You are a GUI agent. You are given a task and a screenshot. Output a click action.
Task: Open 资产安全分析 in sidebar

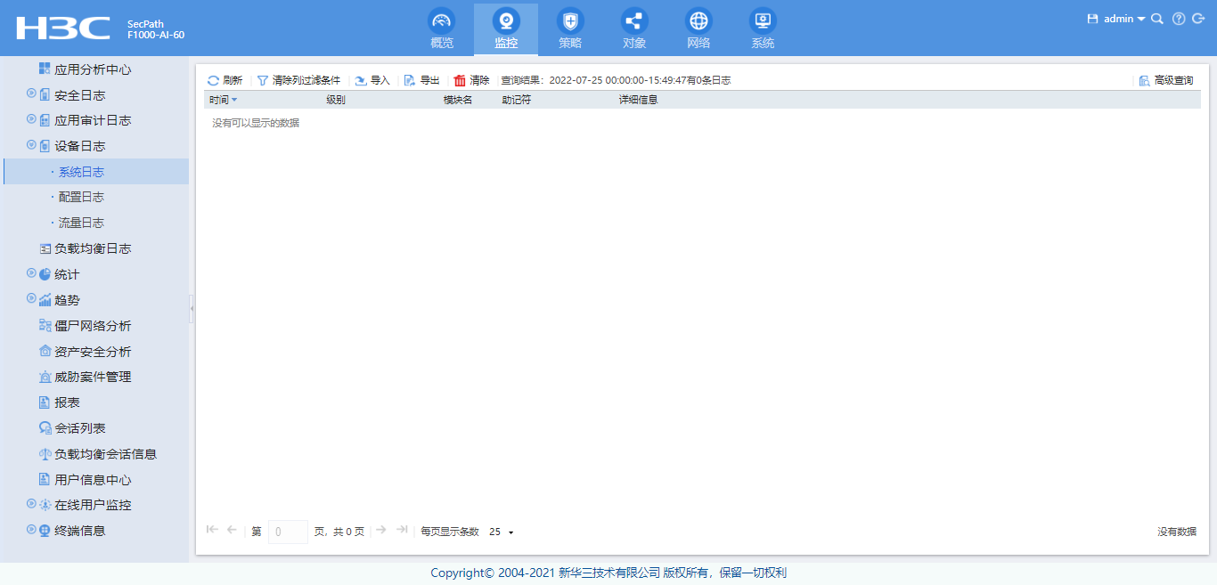point(94,352)
